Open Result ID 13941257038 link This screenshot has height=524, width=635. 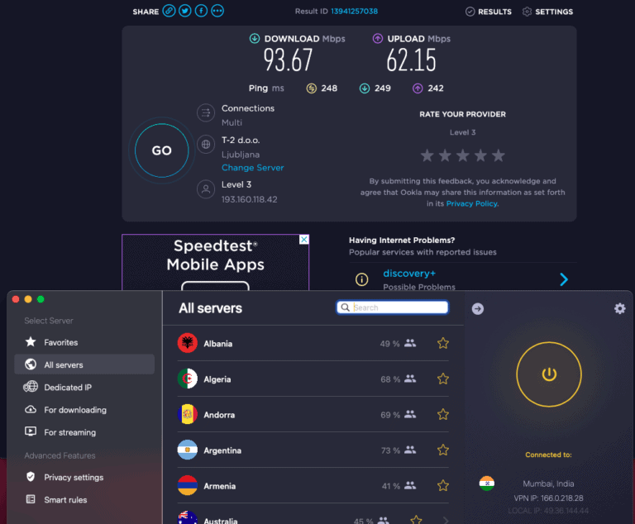355,12
